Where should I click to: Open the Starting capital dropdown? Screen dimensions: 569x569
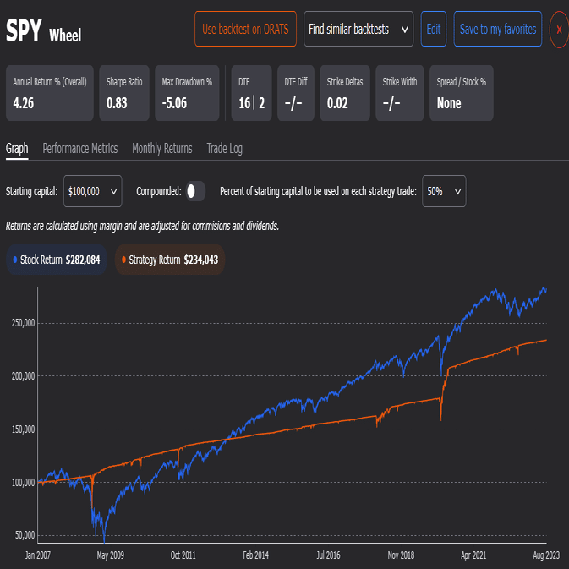(x=93, y=191)
